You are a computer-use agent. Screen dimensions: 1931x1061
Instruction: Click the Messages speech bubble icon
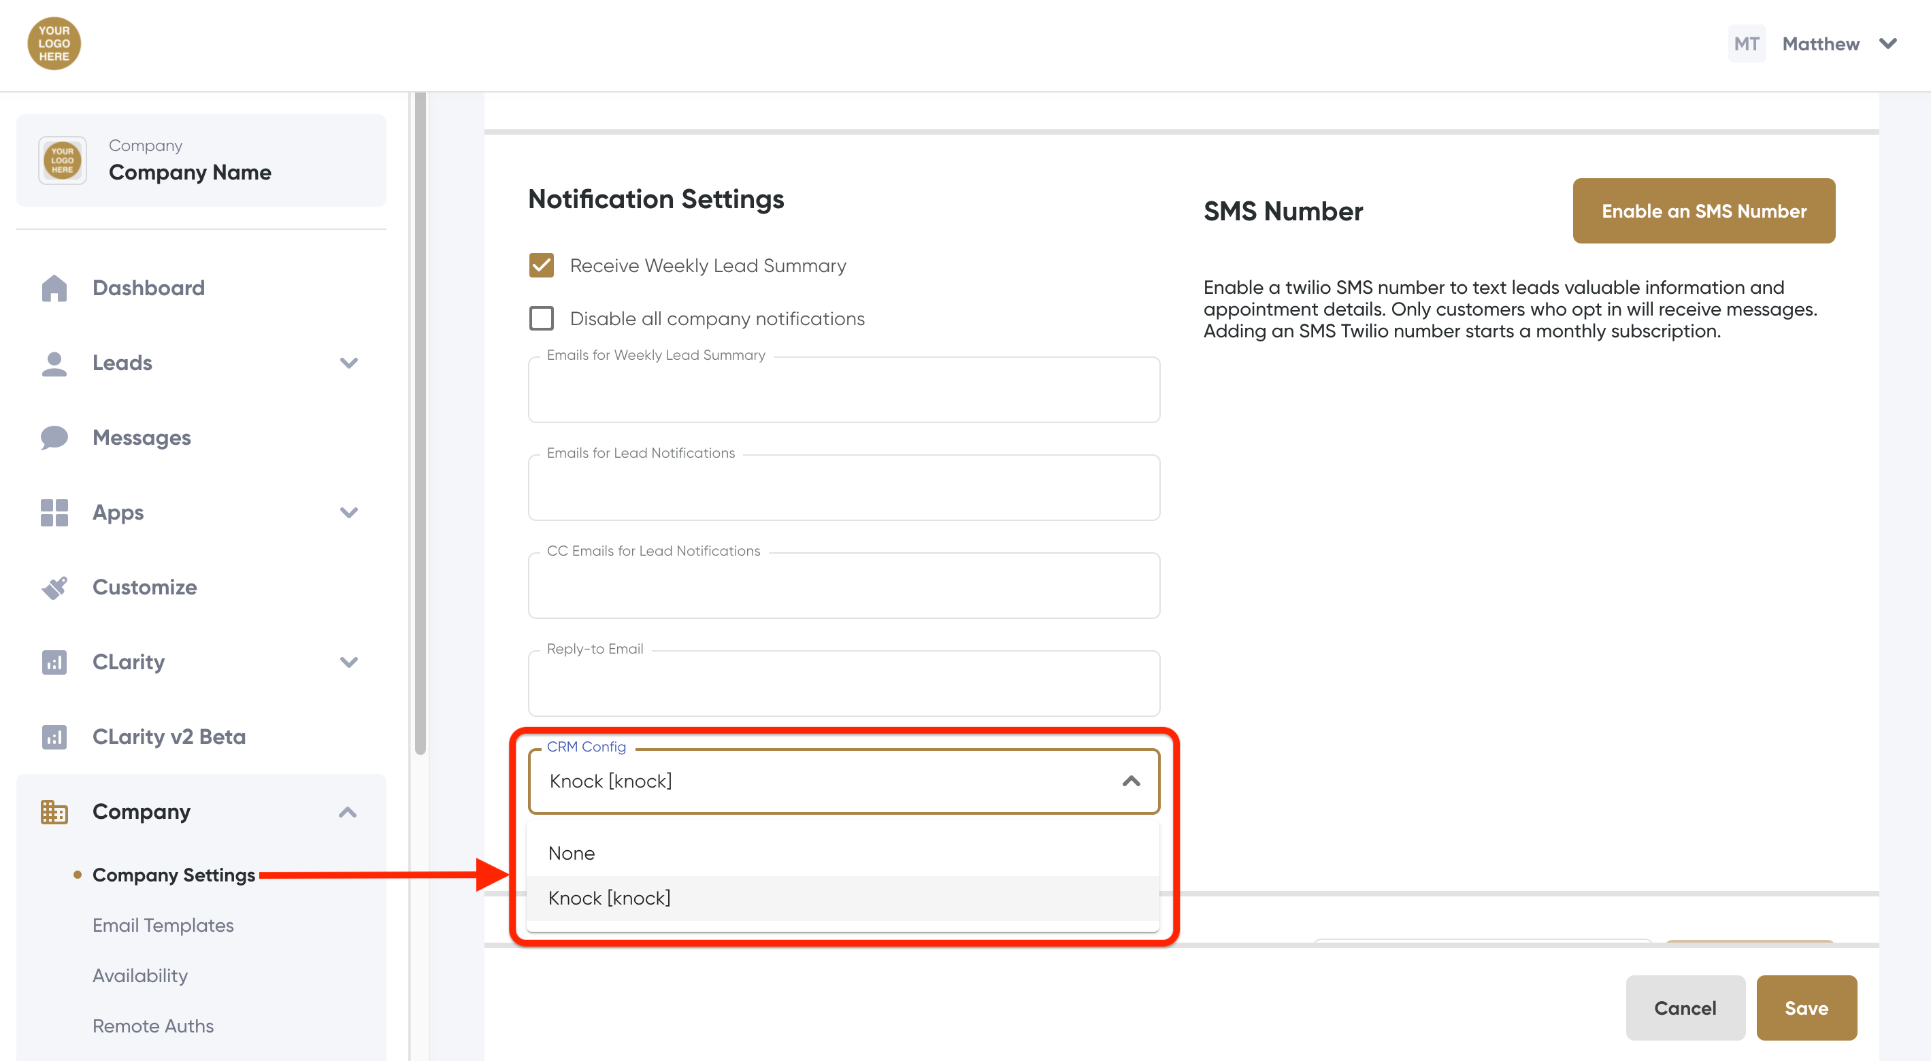[x=54, y=437]
